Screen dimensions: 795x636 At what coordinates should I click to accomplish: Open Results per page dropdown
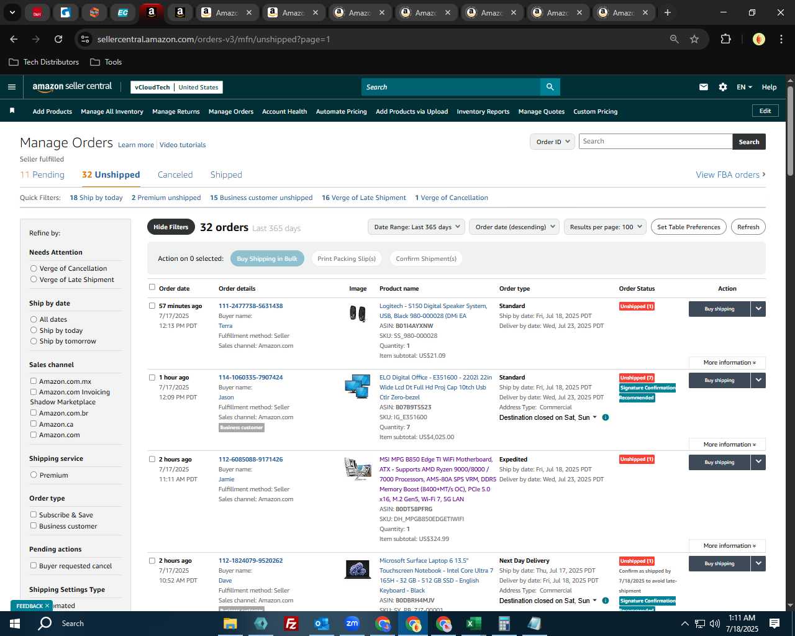point(605,227)
